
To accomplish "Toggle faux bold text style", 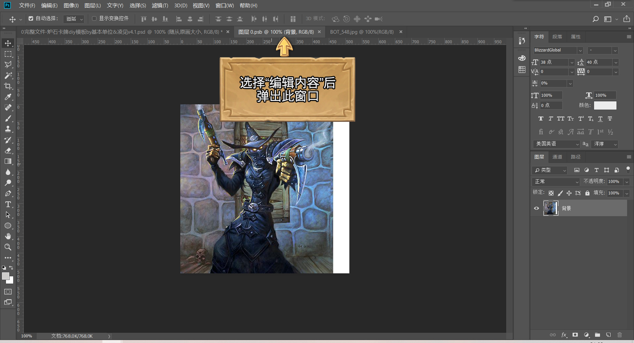I will (541, 119).
